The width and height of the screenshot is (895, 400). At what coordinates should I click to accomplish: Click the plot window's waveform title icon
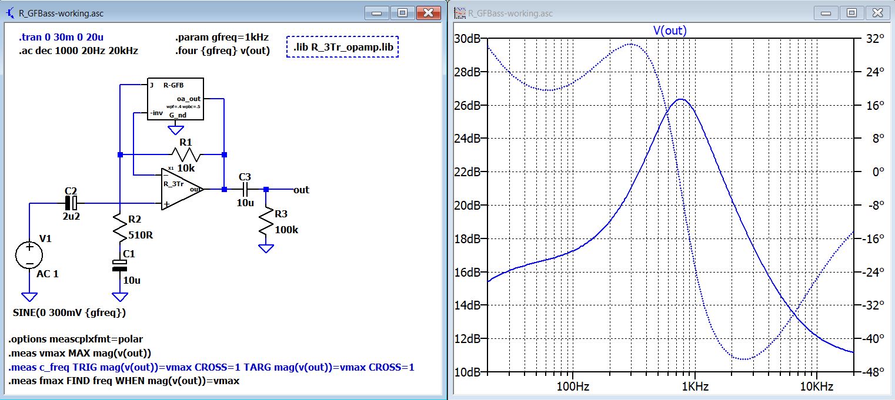tap(459, 13)
